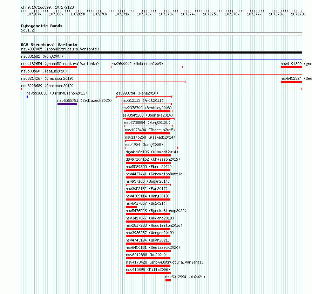Open nsv3417877 (Audano2019) label
312x294 pixels.
point(150,218)
